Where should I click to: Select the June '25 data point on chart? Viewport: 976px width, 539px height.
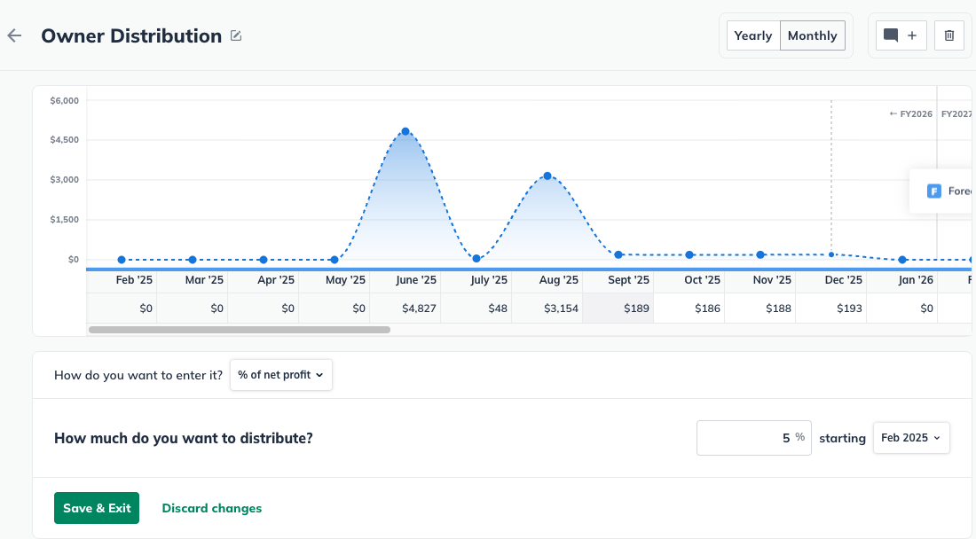(405, 131)
